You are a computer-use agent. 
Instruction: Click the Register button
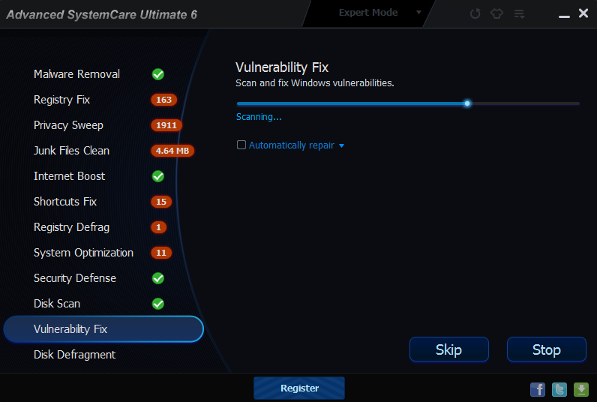coord(299,388)
